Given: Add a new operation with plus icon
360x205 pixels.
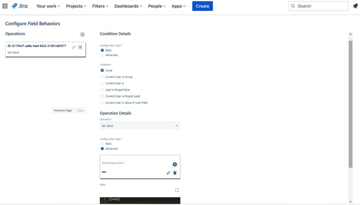Looking at the screenshot, I should tap(82, 34).
